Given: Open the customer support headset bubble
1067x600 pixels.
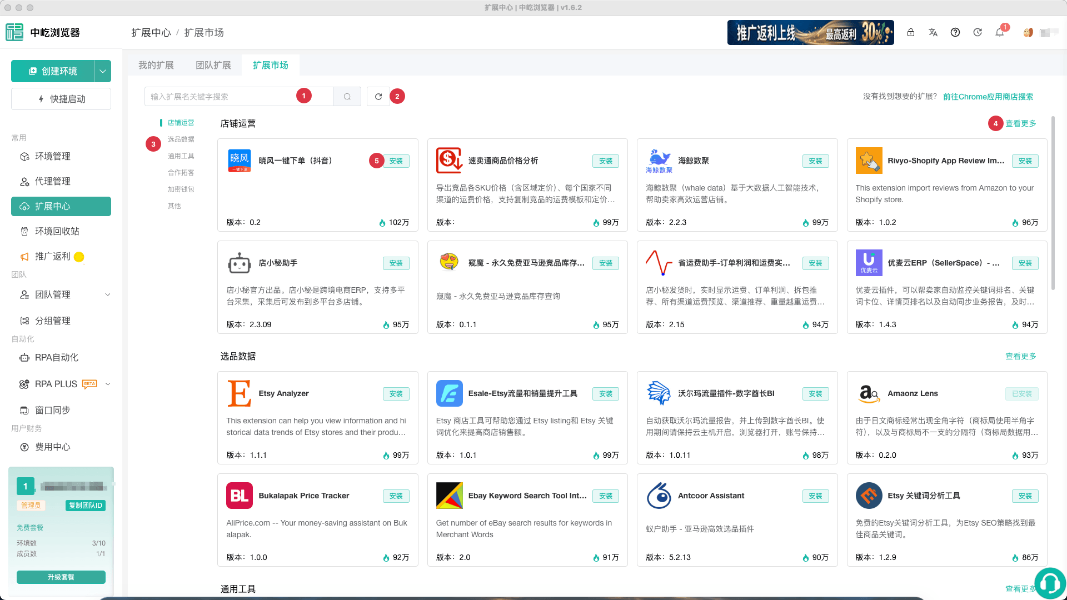Looking at the screenshot, I should tap(1050, 583).
